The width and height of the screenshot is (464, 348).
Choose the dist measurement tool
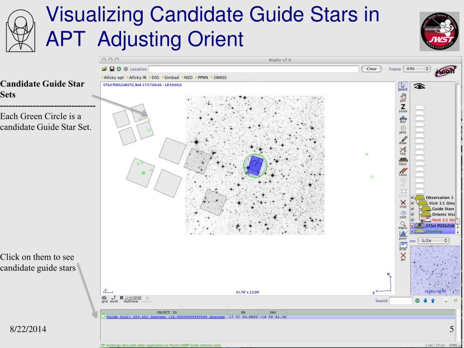coord(402,119)
